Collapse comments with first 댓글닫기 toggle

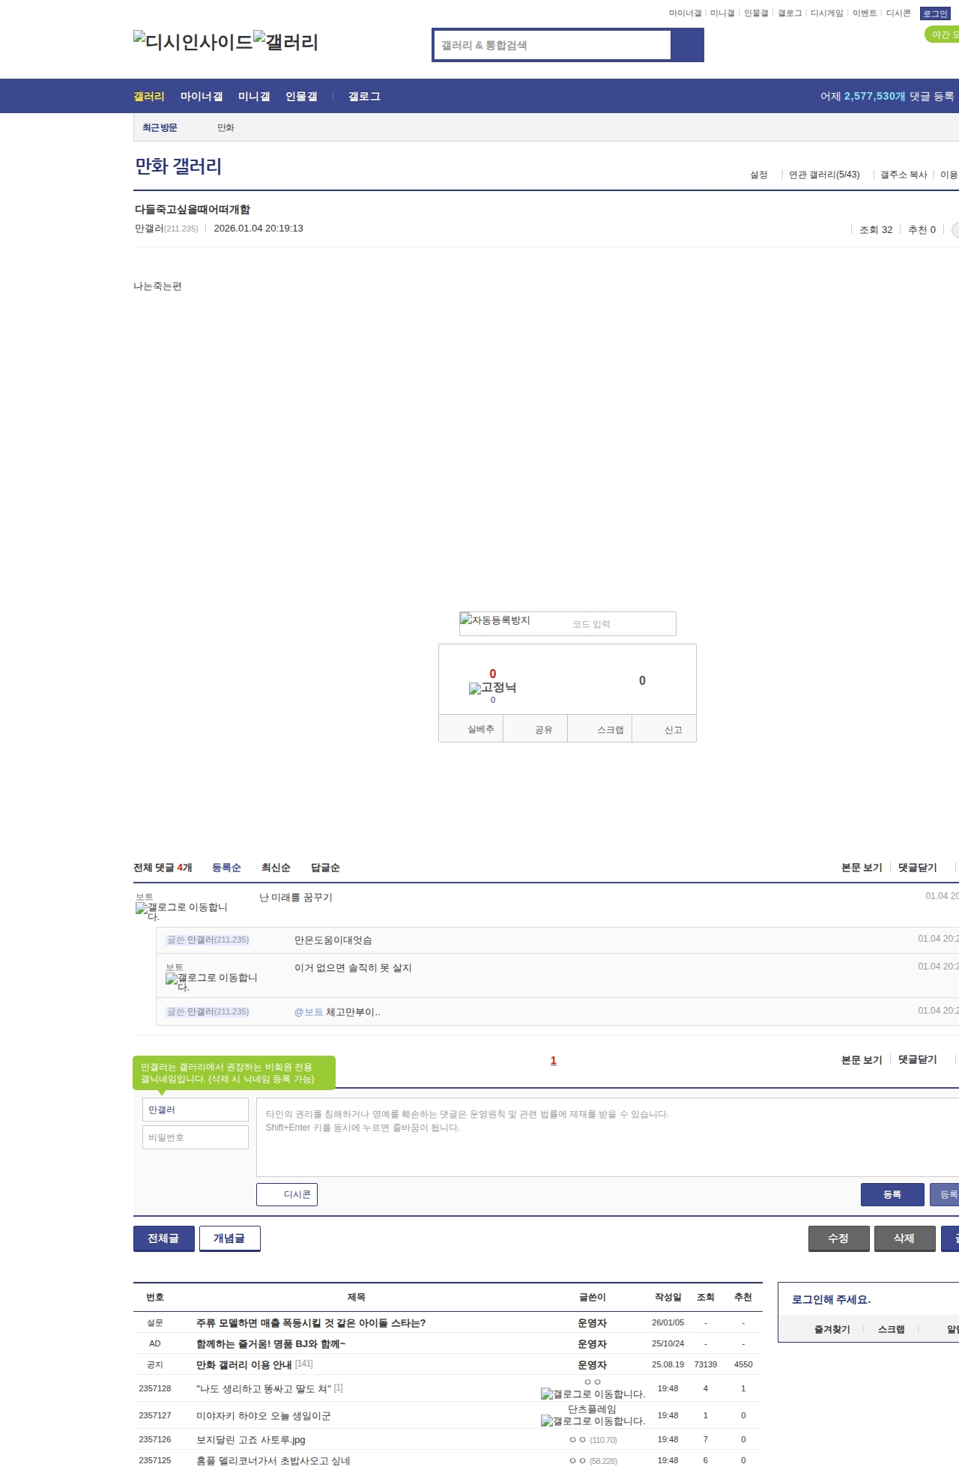917,868
